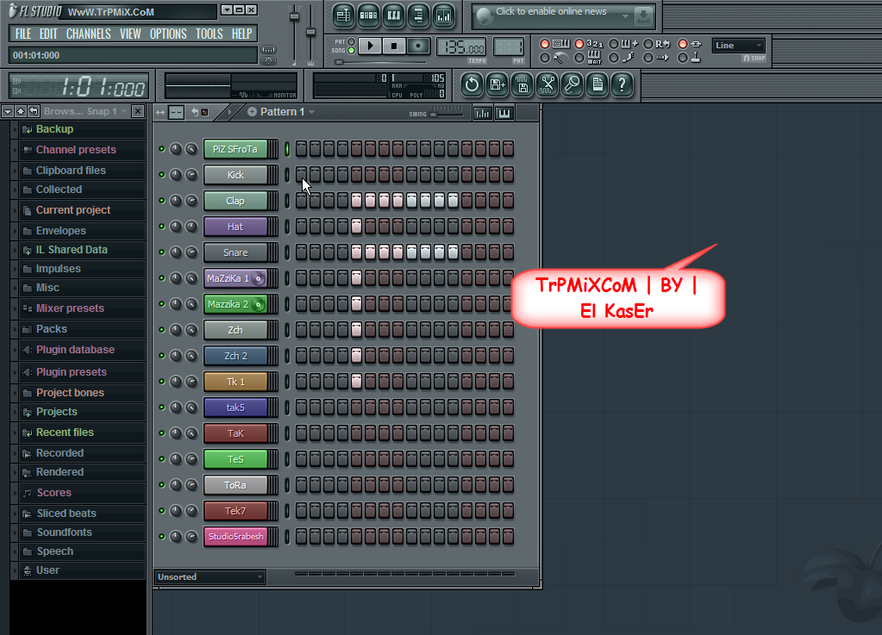Image resolution: width=882 pixels, height=635 pixels.
Task: Click the PiZ SFroTa channel button
Action: click(235, 149)
